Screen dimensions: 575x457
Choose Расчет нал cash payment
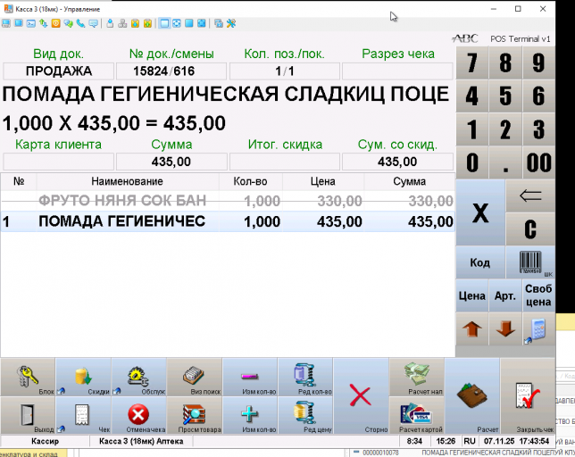pos(417,377)
